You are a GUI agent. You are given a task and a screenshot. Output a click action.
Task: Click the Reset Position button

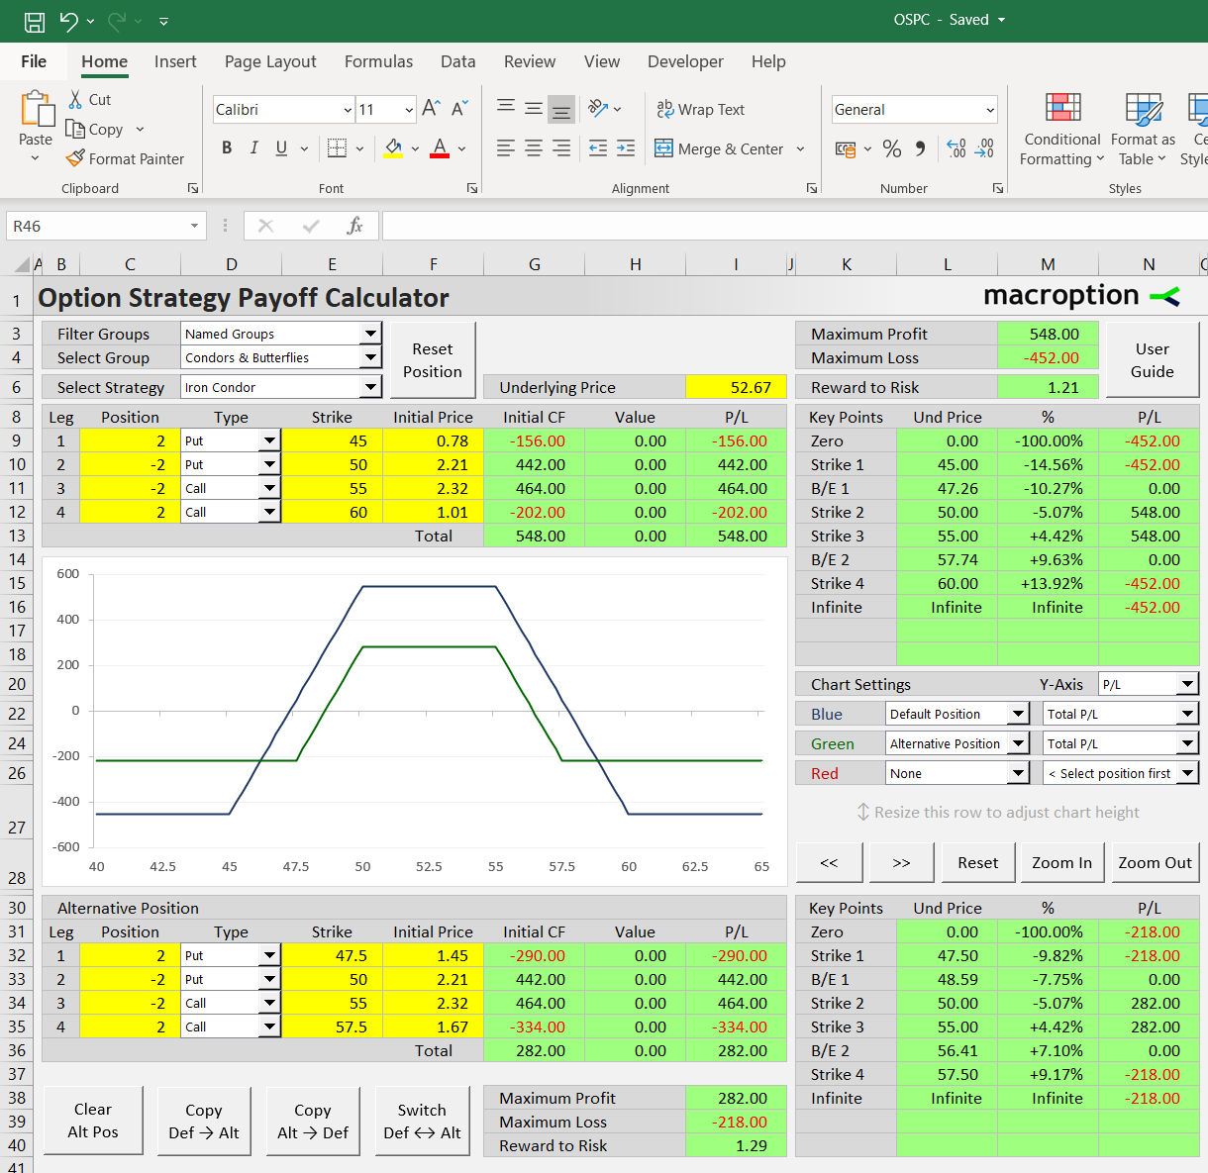433,360
